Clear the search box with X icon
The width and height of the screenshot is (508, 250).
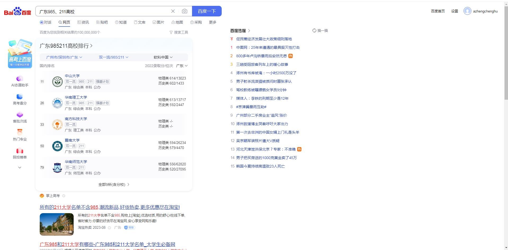173,11
